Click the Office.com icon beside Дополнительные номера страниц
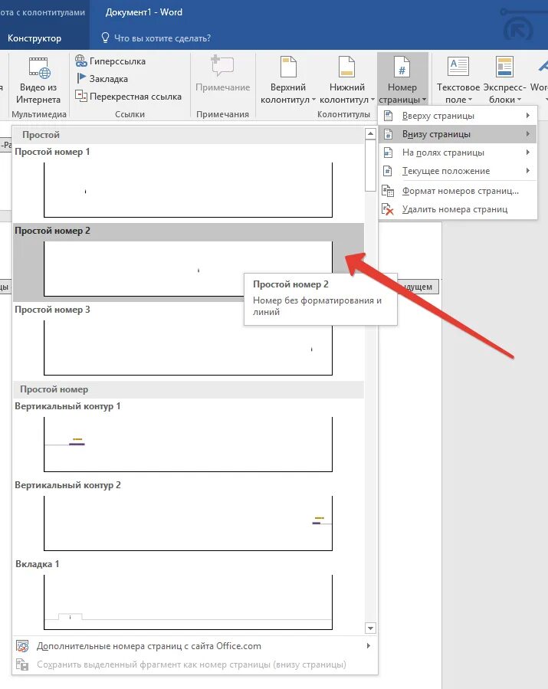The width and height of the screenshot is (548, 689). pos(22,646)
